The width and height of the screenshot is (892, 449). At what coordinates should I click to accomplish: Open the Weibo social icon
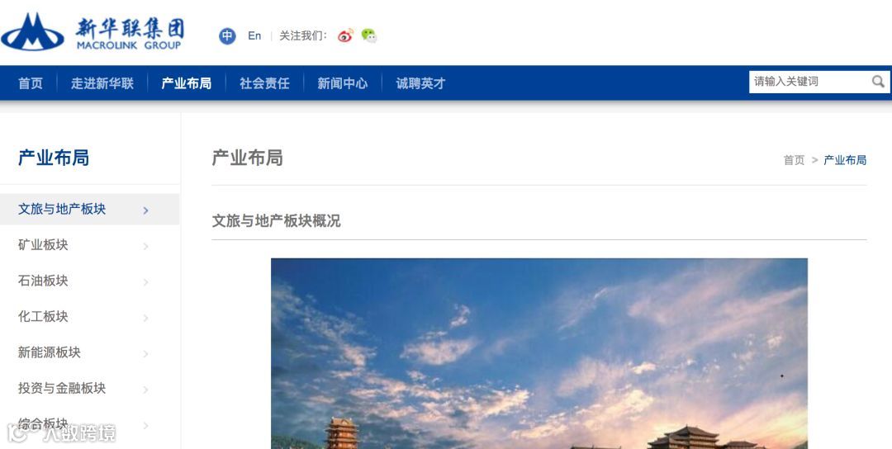345,35
